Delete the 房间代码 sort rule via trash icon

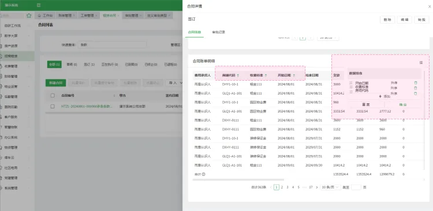pyautogui.click(x=416, y=93)
